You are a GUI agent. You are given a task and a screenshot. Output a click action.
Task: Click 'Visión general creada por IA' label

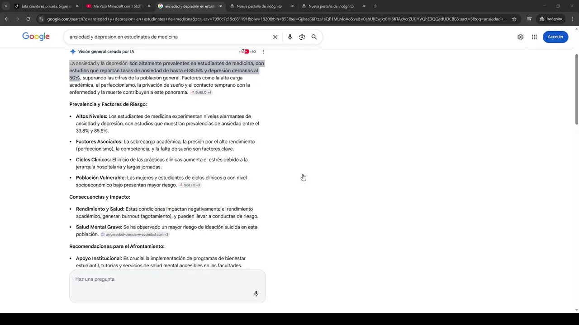click(x=106, y=51)
